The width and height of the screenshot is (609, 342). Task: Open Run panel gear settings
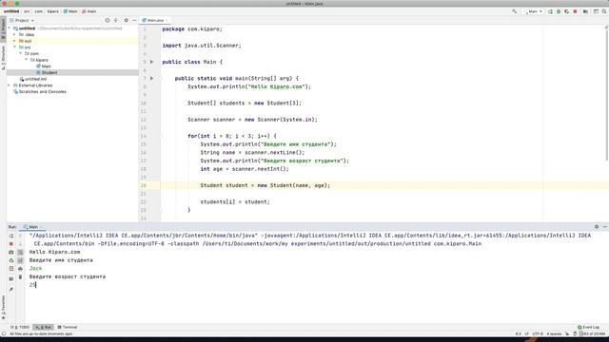point(597,227)
